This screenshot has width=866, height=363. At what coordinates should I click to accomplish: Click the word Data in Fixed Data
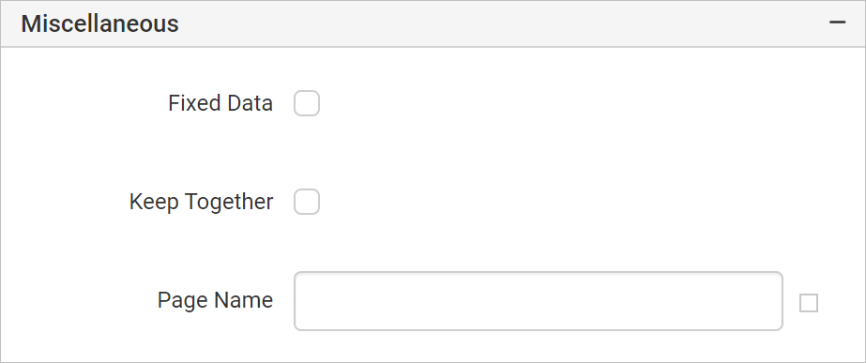[247, 103]
